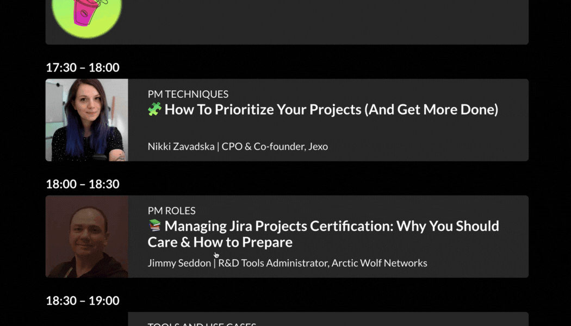Select the 18:30 – 19:00 time slot heading
The height and width of the screenshot is (326, 571).
coord(83,300)
